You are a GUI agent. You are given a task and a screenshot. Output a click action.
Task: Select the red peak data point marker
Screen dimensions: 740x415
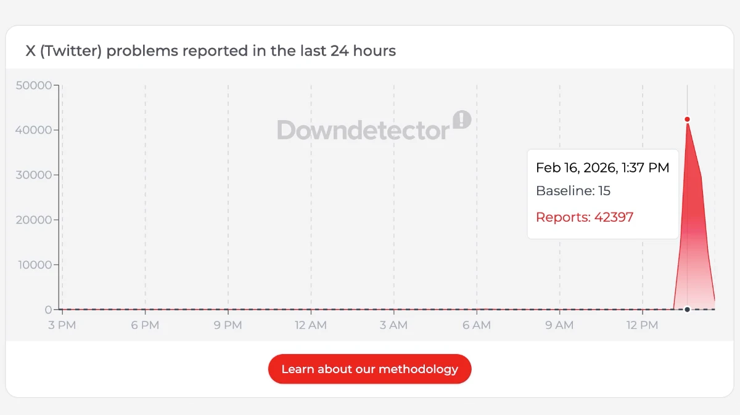pyautogui.click(x=687, y=119)
